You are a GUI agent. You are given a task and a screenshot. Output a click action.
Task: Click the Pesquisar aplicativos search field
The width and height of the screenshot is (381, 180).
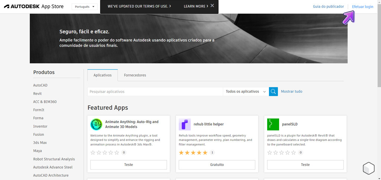(x=155, y=91)
